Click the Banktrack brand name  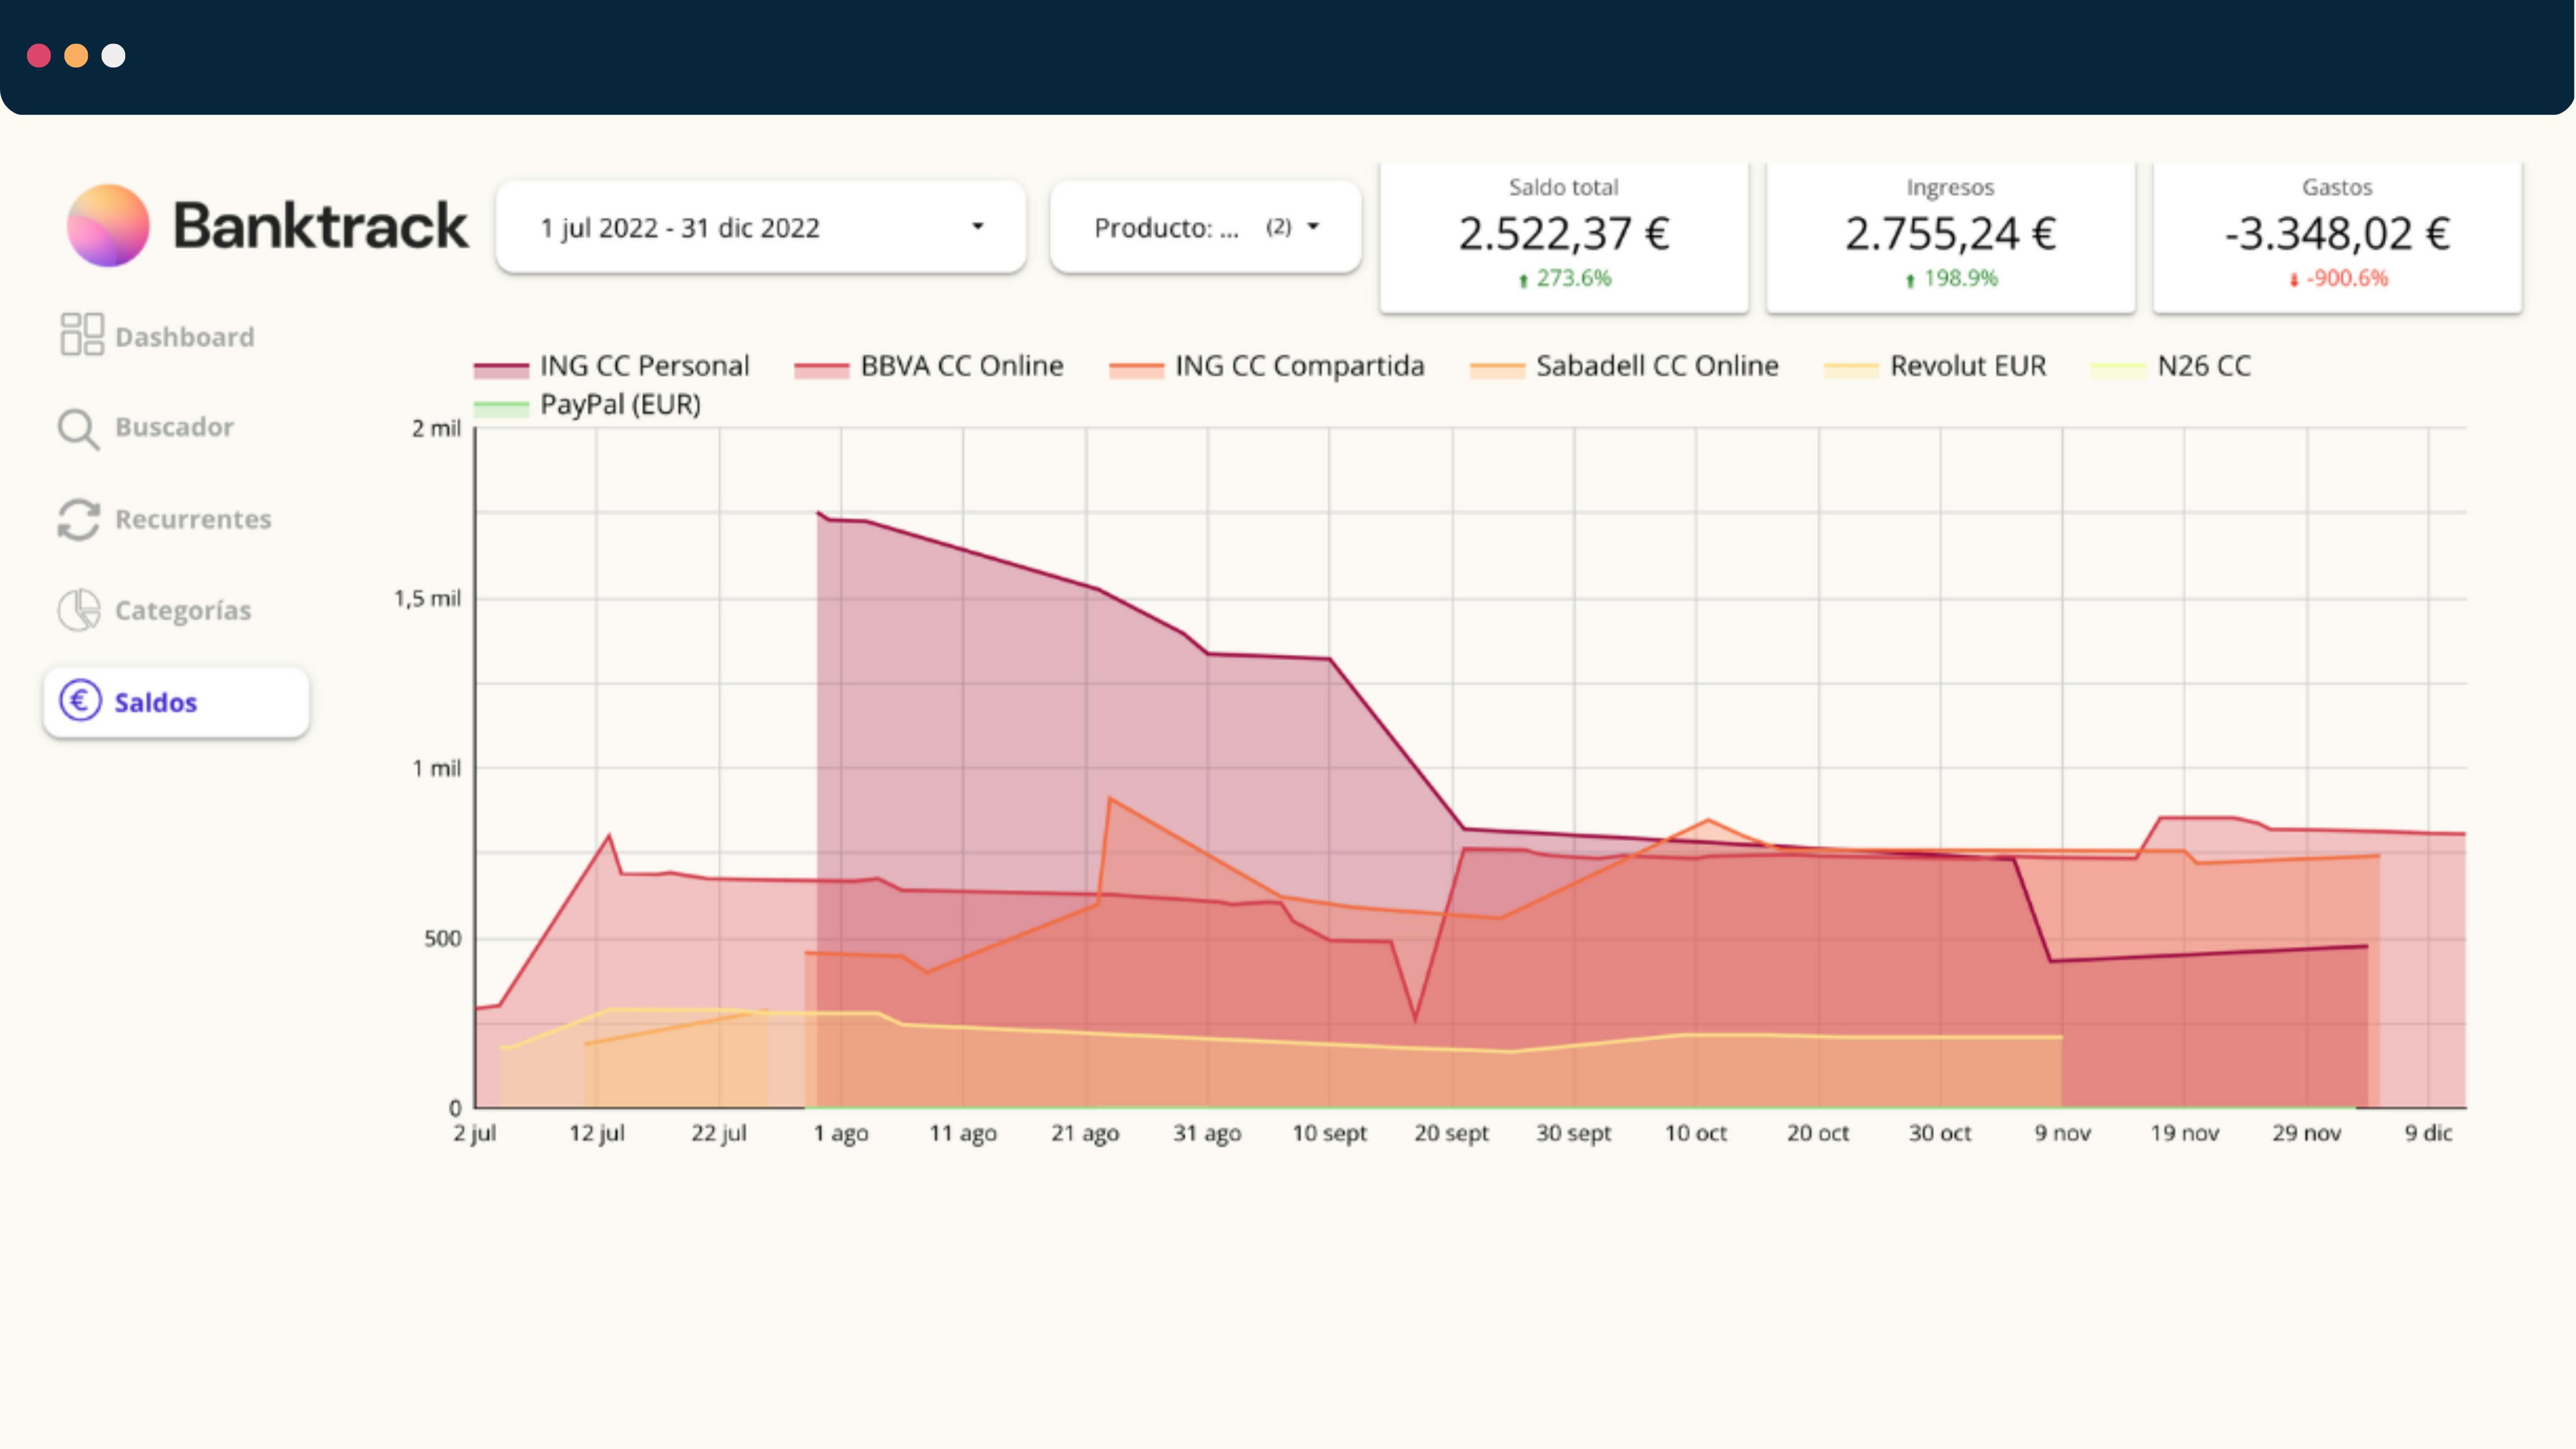click(x=320, y=226)
